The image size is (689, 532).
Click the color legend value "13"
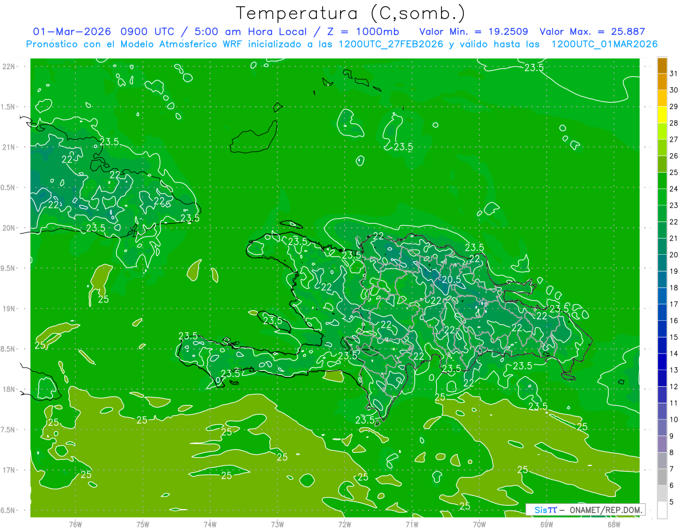(x=674, y=370)
